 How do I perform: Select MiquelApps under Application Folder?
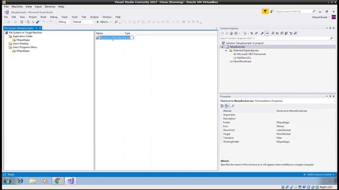tap(23, 40)
